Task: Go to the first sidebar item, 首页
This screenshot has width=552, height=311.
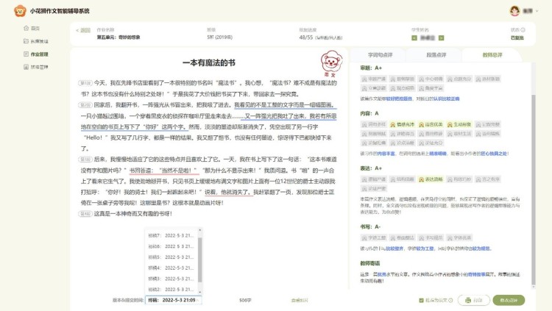Action: pos(30,28)
